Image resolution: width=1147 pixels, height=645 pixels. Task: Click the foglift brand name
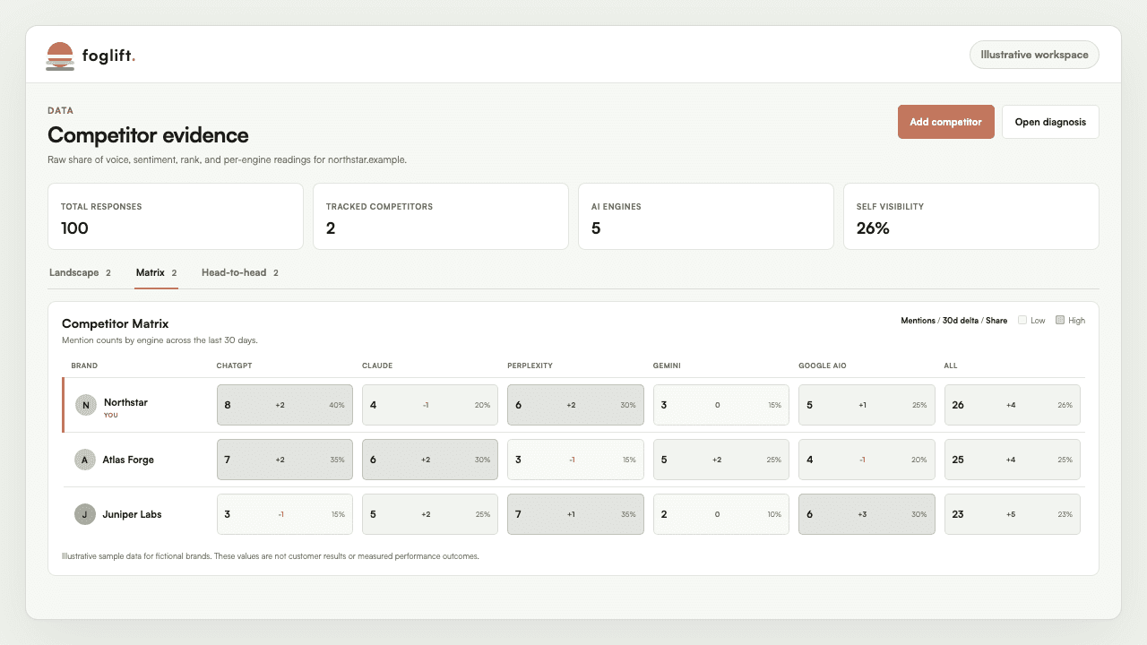pyautogui.click(x=108, y=56)
